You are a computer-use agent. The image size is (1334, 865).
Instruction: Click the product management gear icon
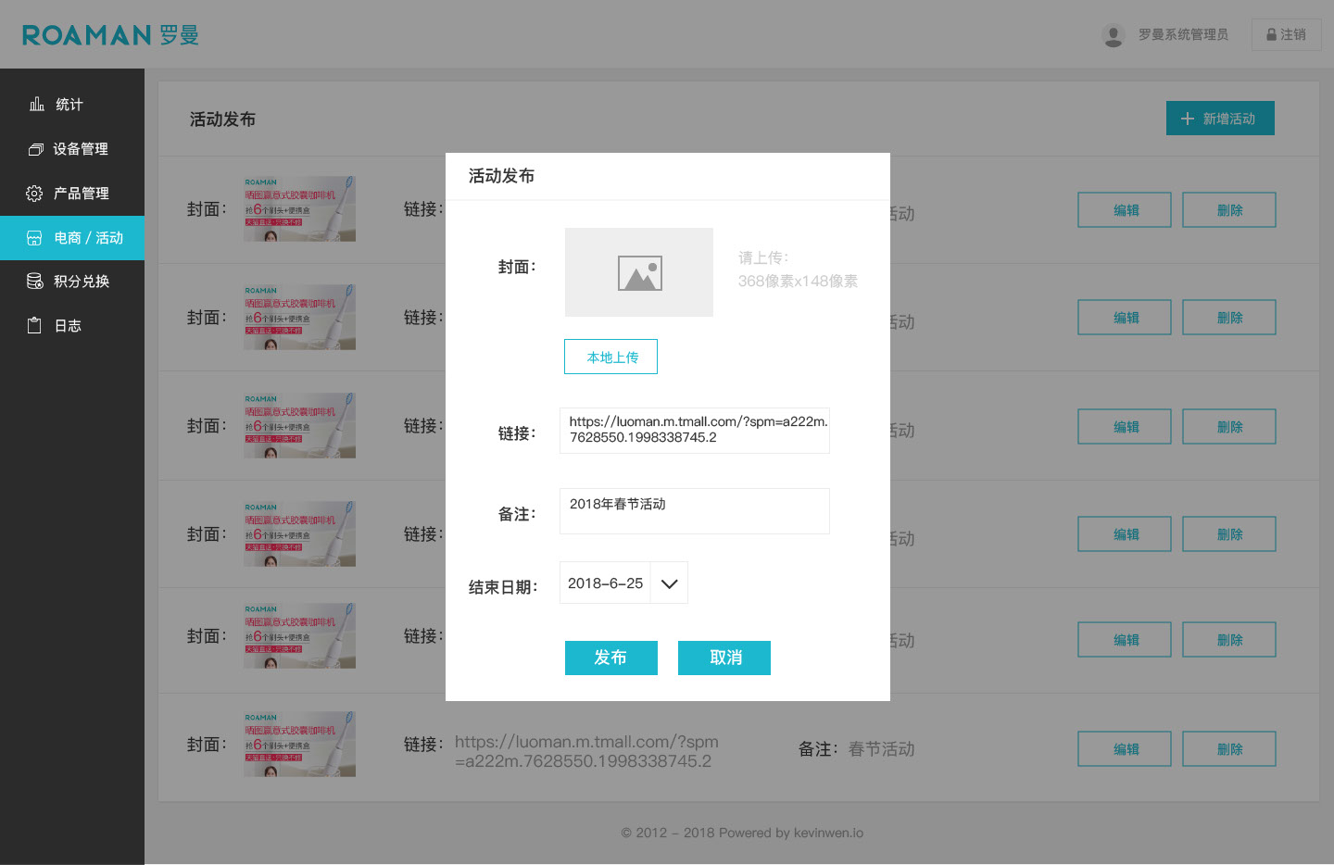click(x=34, y=194)
